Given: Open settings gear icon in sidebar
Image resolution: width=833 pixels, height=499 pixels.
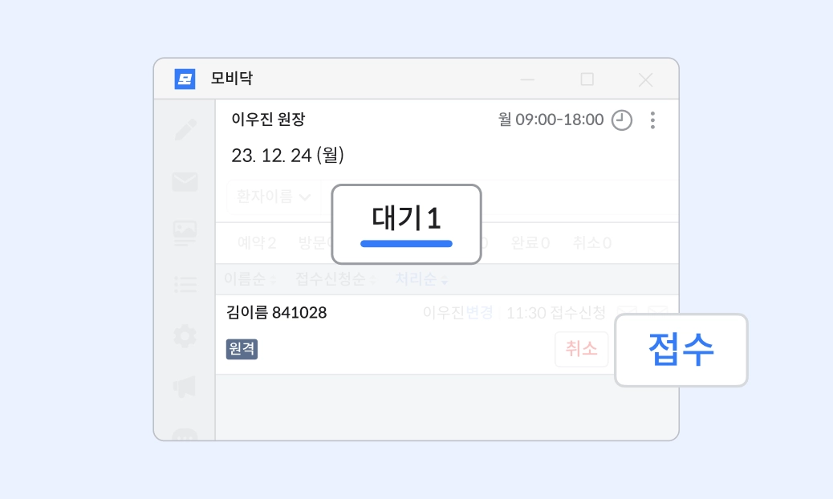Looking at the screenshot, I should click(x=185, y=335).
